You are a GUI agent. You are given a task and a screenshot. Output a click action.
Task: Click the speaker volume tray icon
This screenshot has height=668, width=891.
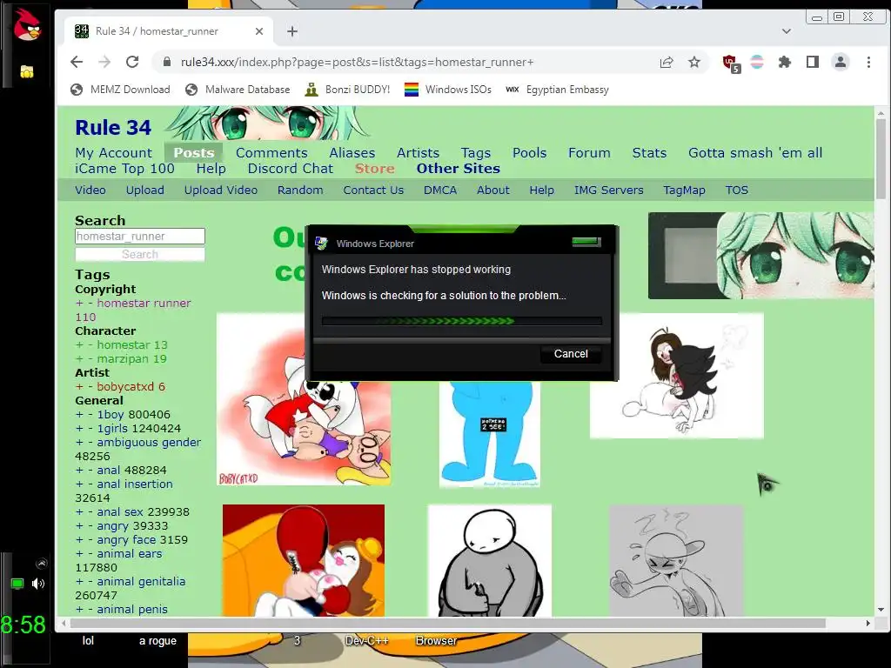click(38, 584)
